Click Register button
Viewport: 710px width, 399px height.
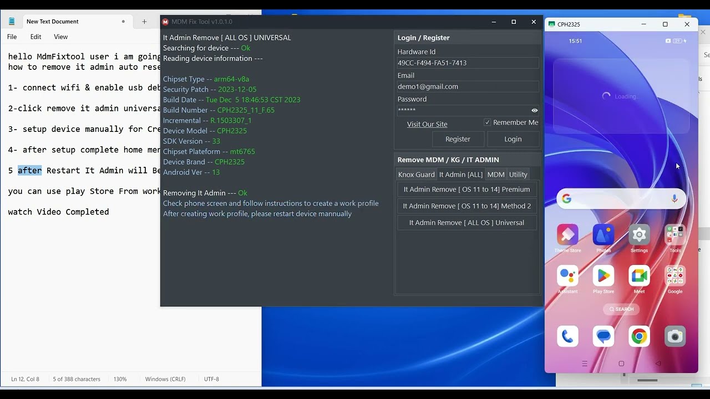[x=458, y=139]
